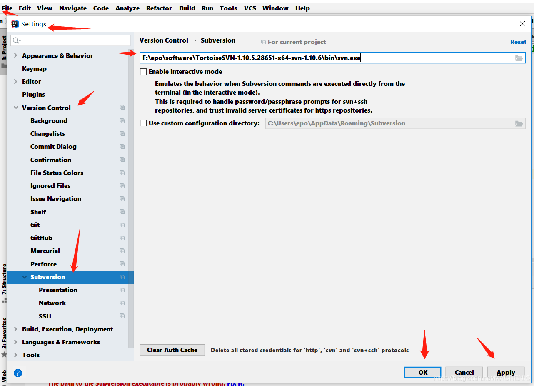
Task: Click the OK button
Action: tap(423, 373)
